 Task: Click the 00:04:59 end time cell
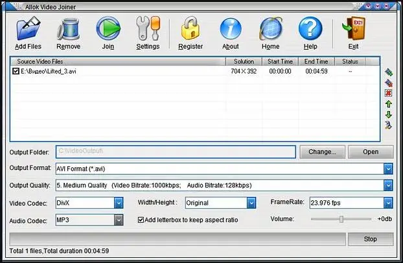[x=316, y=71]
